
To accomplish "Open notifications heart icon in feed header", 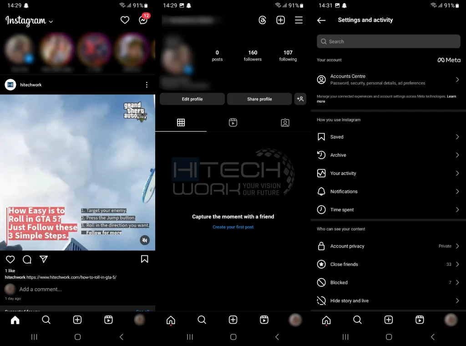I will coord(125,20).
